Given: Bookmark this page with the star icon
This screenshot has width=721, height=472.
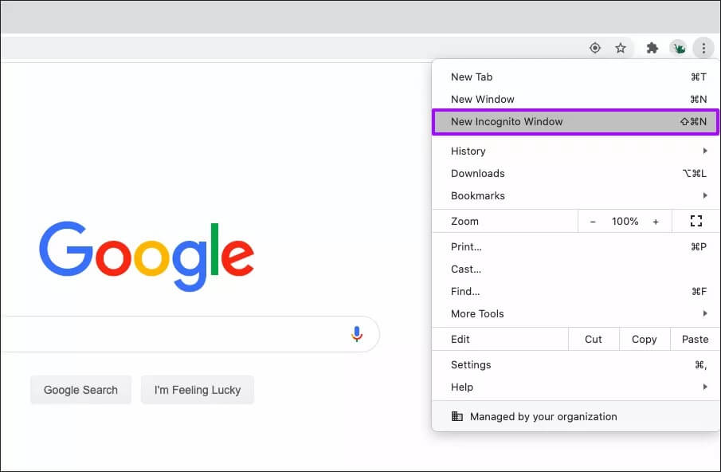Looking at the screenshot, I should pyautogui.click(x=621, y=48).
